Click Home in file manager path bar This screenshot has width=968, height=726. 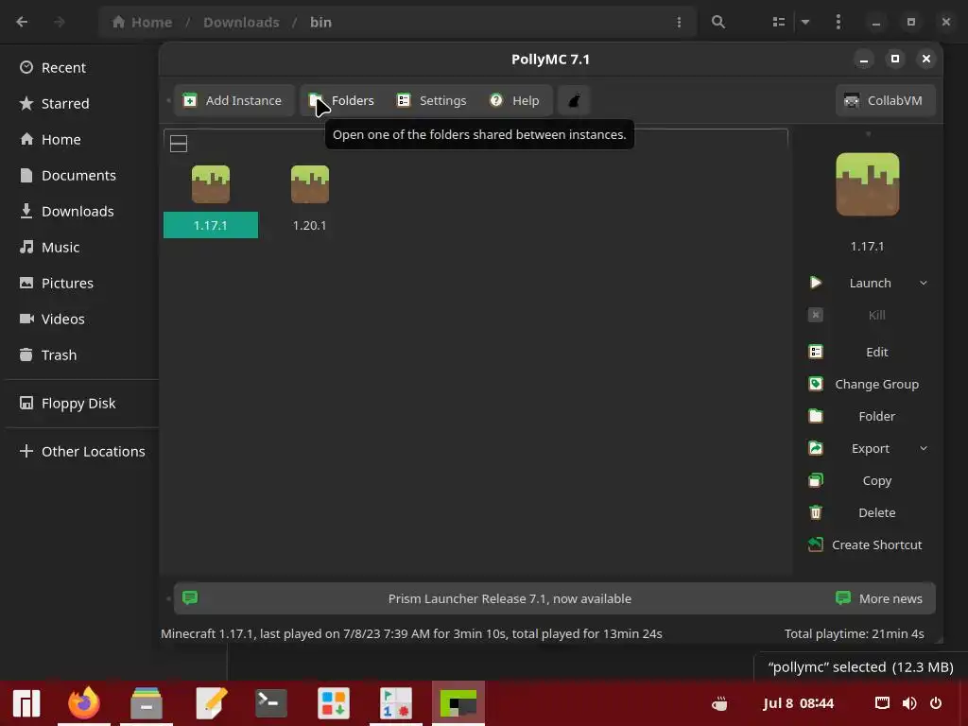pos(142,23)
